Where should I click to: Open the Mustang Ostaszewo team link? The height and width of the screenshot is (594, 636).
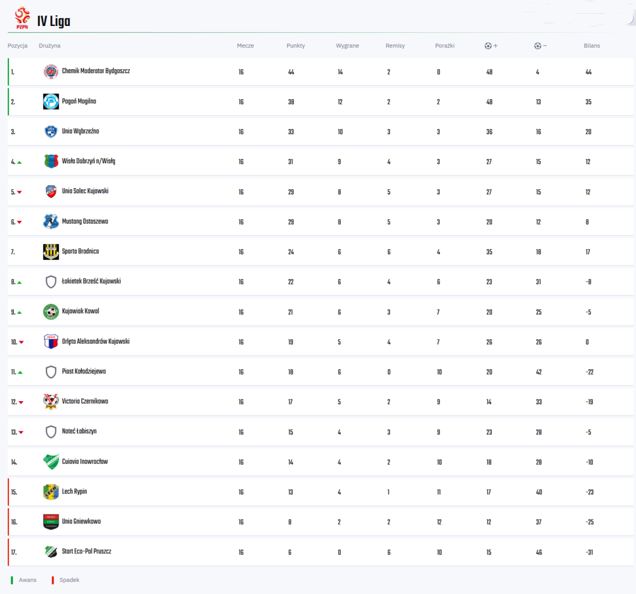tap(85, 221)
